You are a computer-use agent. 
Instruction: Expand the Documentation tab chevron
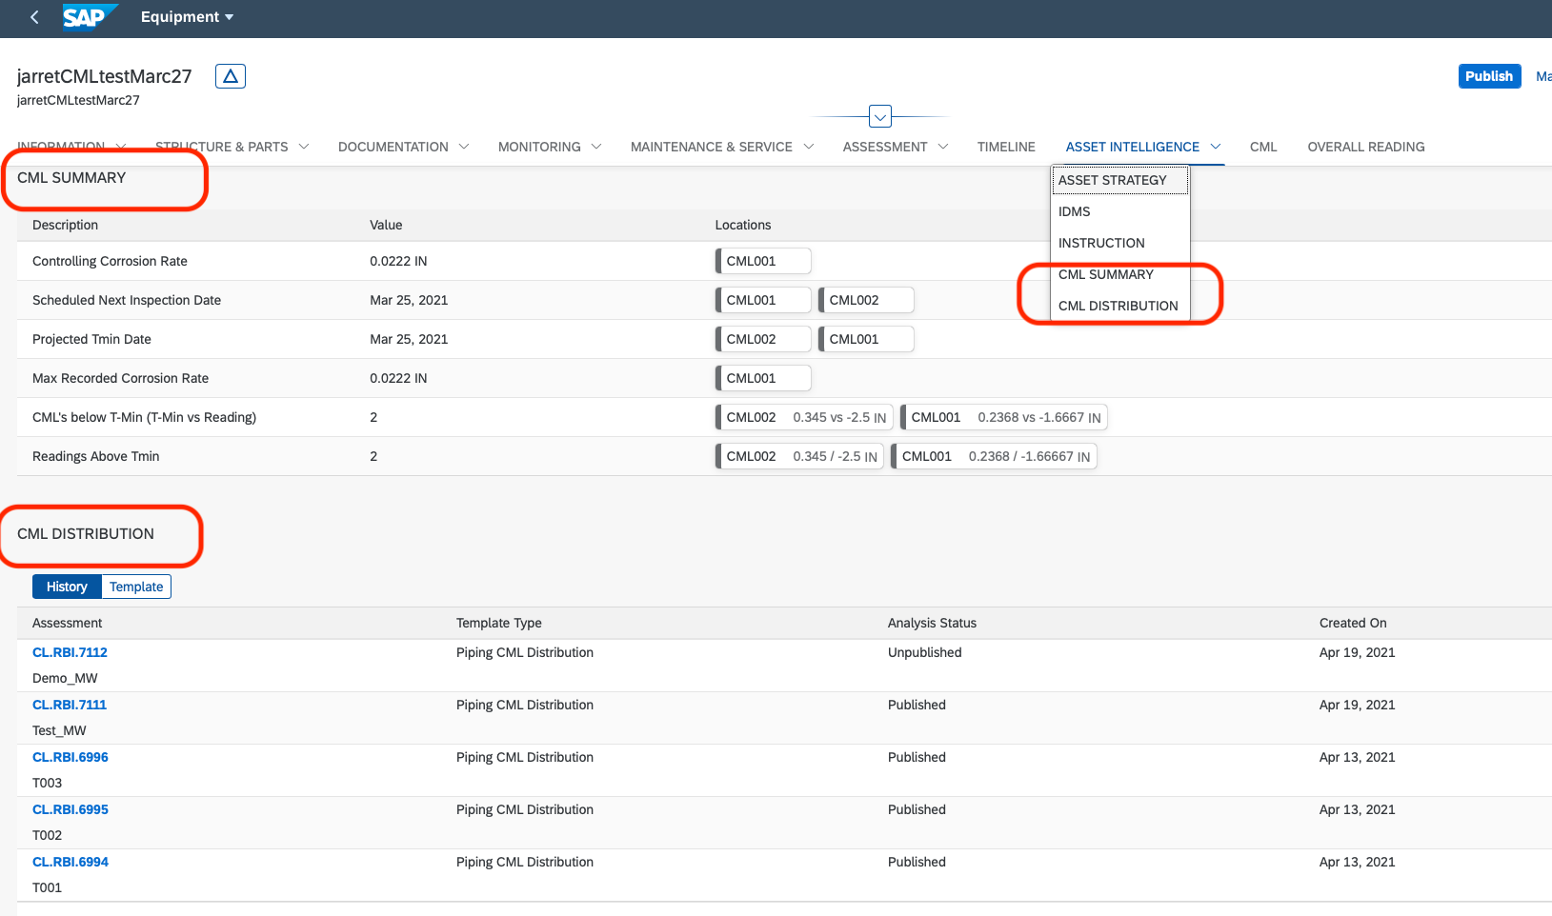pyautogui.click(x=464, y=147)
